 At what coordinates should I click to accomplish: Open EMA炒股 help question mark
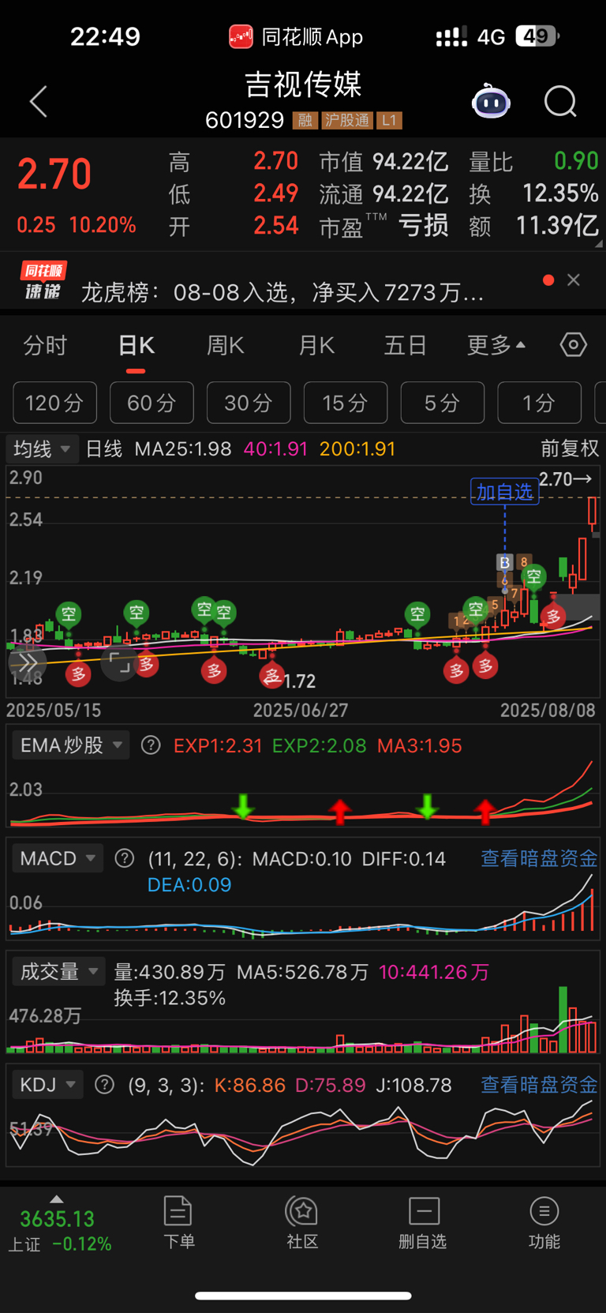151,745
